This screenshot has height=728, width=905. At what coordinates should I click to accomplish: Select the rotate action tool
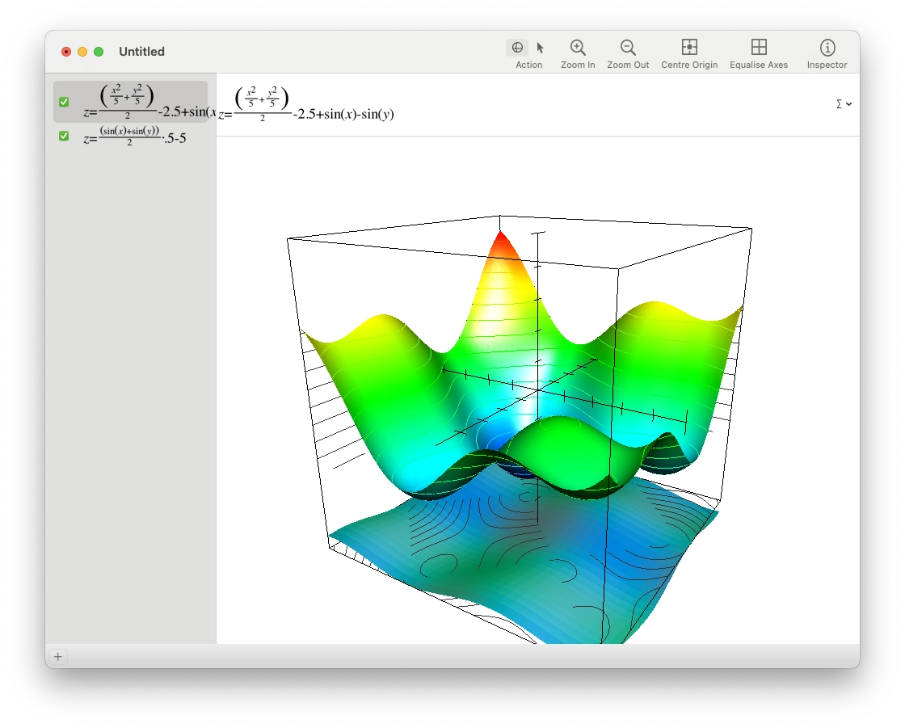[517, 48]
